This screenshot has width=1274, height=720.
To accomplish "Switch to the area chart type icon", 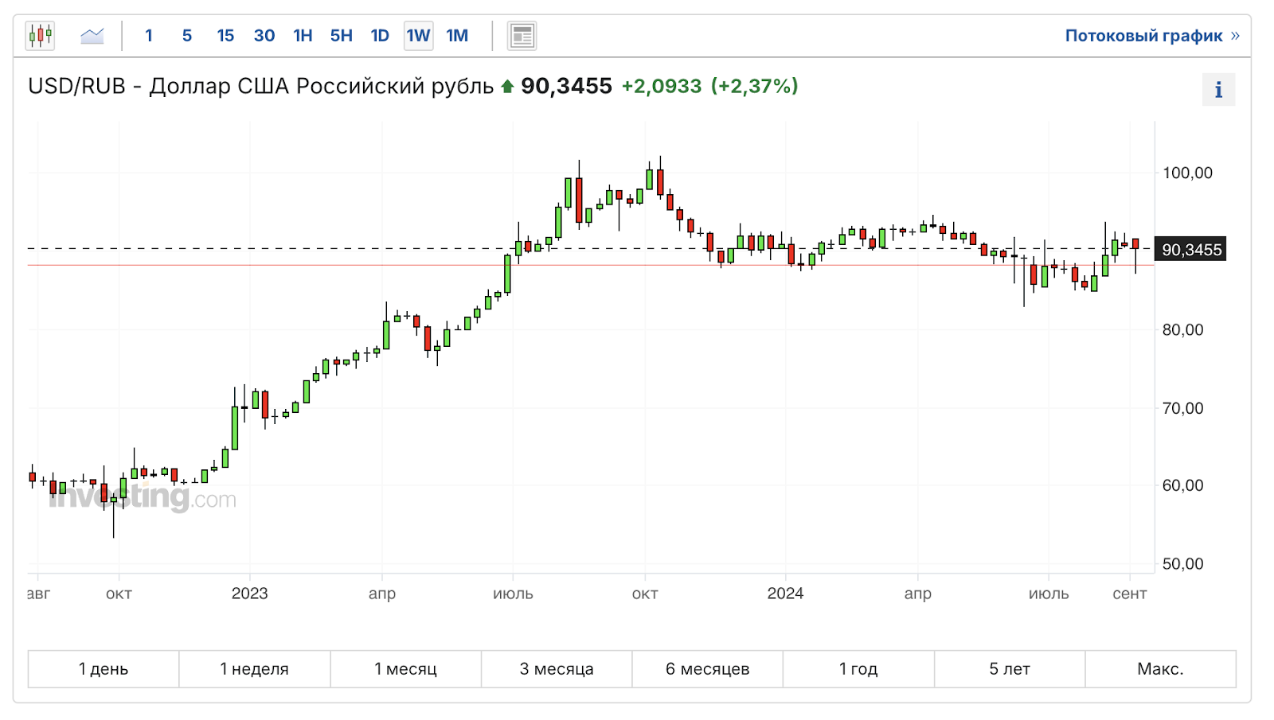I will [x=92, y=36].
